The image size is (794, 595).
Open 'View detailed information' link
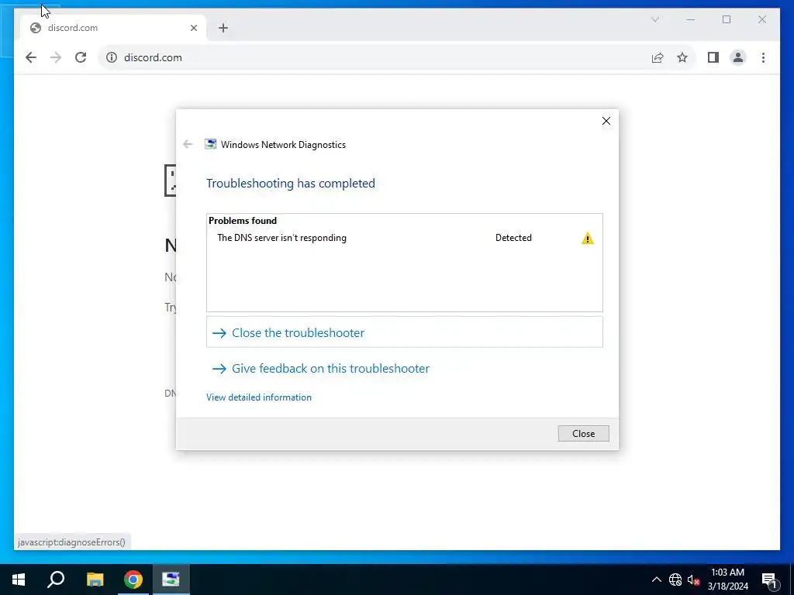point(259,397)
